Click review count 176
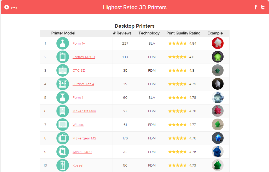Viewport: 269px width, 172px height. click(125, 138)
